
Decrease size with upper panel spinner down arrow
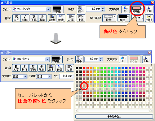pos(103,11)
